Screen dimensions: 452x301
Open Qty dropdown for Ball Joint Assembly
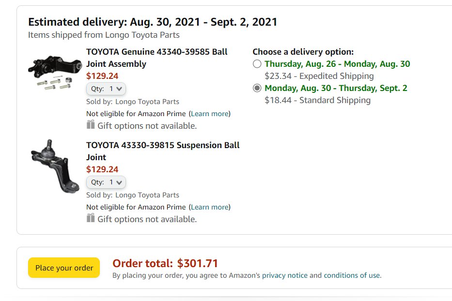click(106, 89)
